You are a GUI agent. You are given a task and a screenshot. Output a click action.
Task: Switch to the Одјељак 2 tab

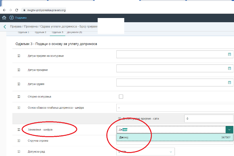[40, 32]
